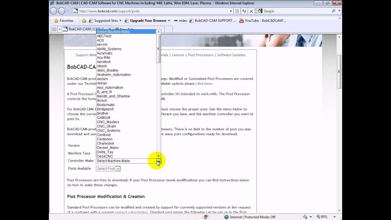Toggle the Controller Make dropdown arrow
Screen dimensions: 391x220
(x=159, y=161)
